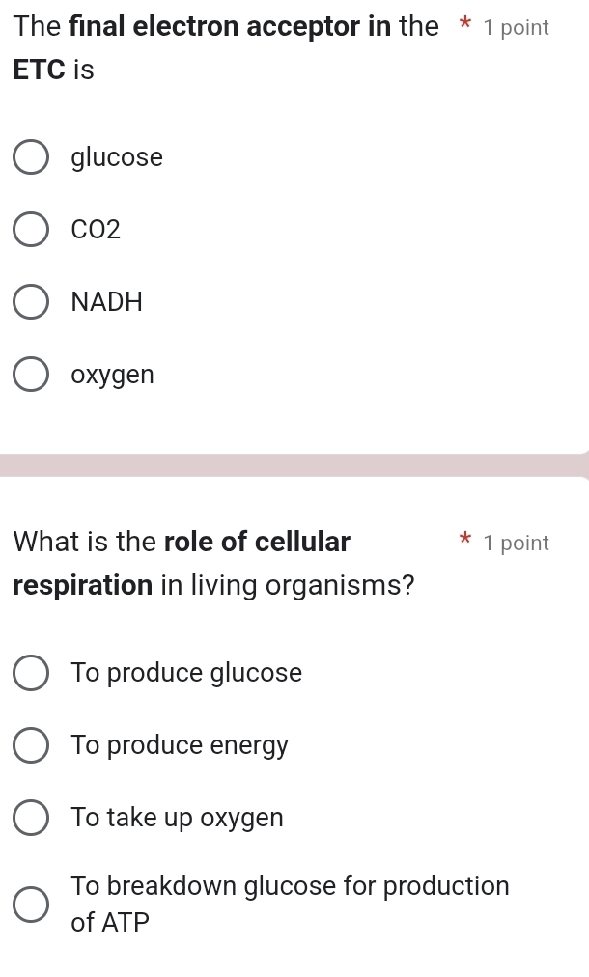Click the glucose answer label text

[116, 157]
